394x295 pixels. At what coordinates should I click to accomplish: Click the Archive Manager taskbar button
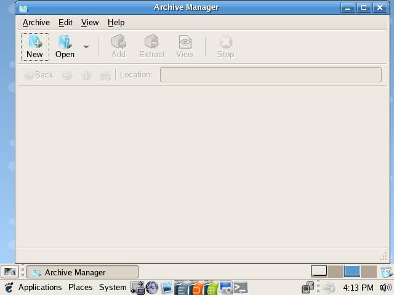(82, 272)
